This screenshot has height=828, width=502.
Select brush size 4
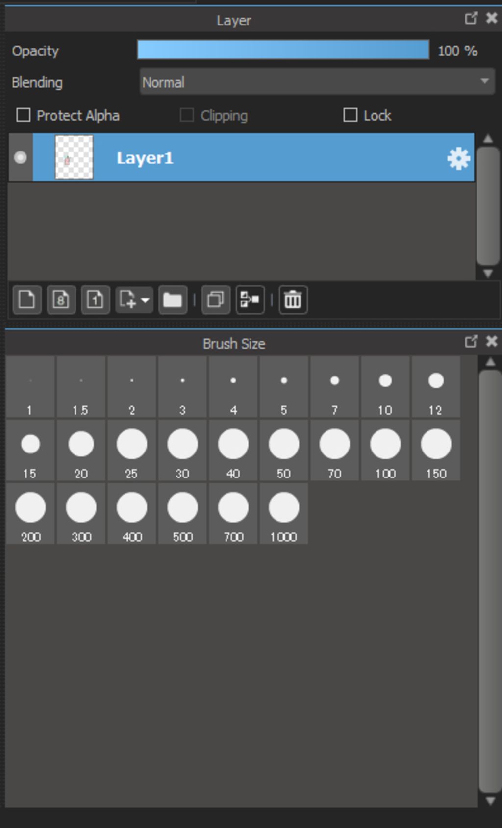coord(233,387)
